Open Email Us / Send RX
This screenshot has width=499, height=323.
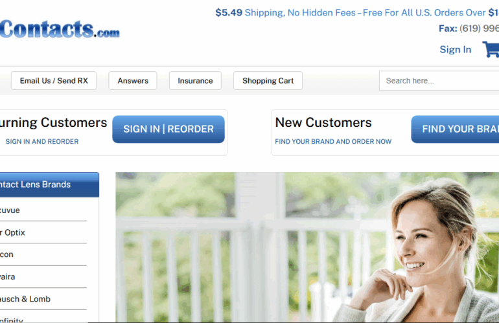click(54, 81)
